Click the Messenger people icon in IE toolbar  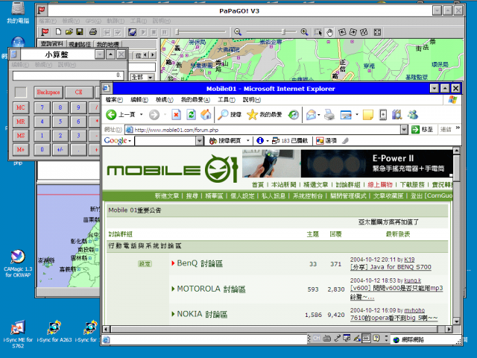click(413, 115)
